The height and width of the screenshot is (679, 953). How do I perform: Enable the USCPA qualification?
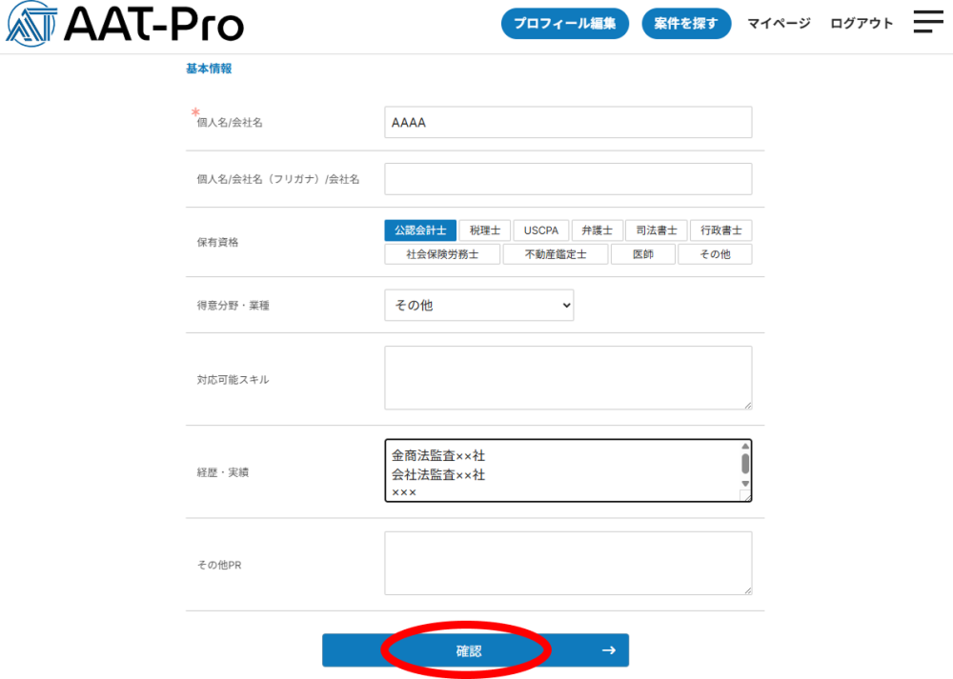point(541,230)
